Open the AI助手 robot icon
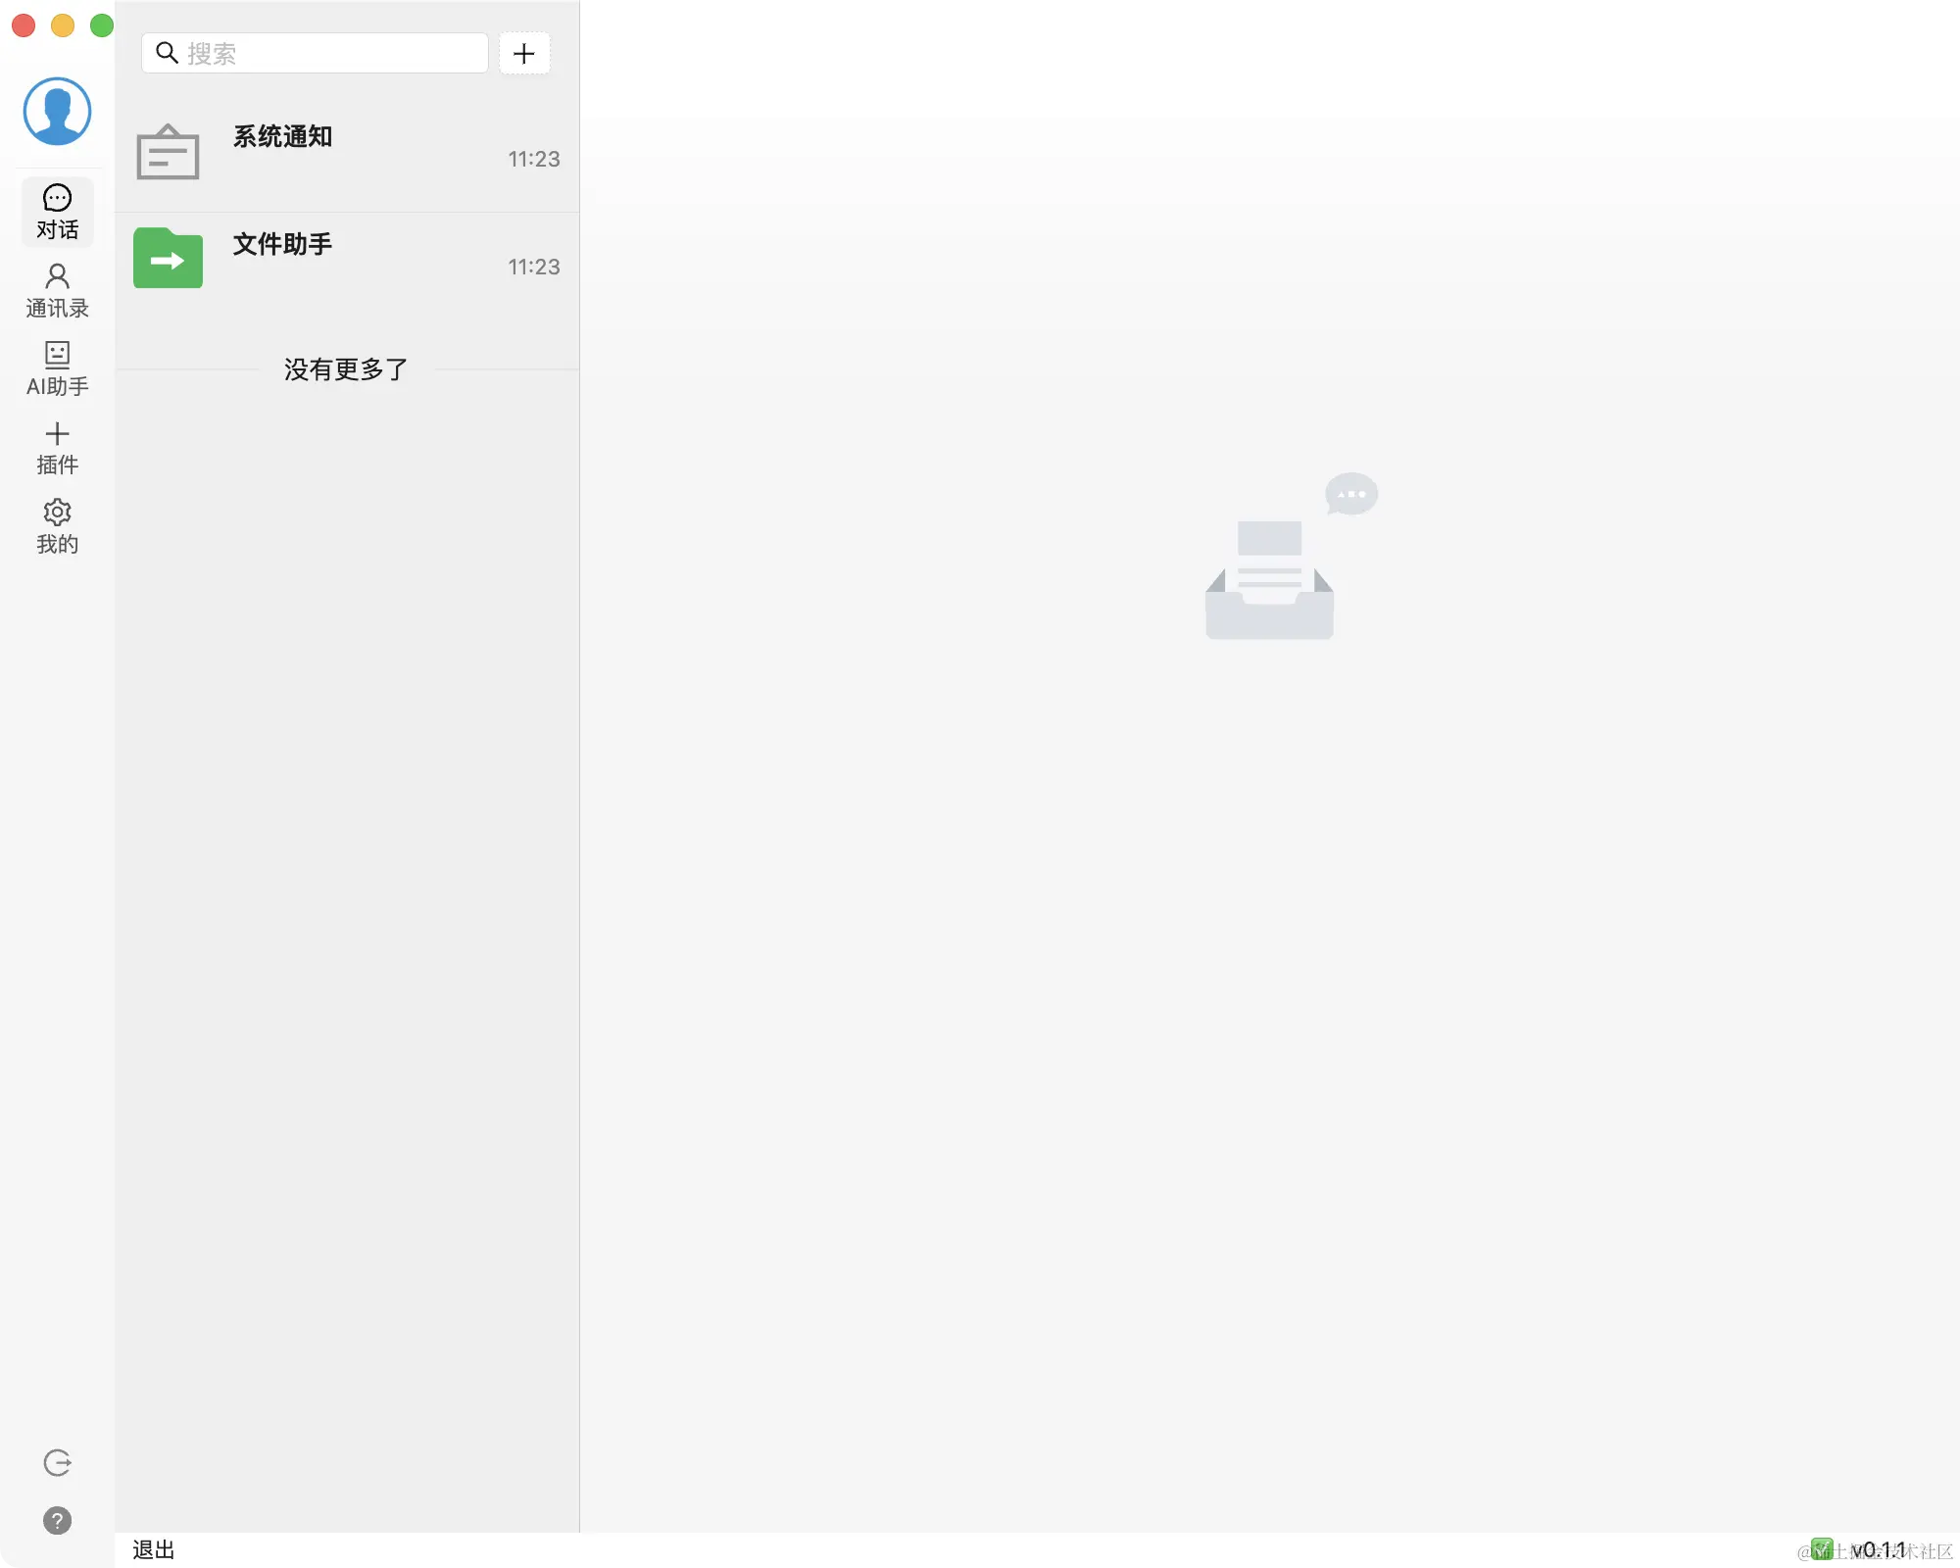1960x1568 pixels. coord(57,354)
